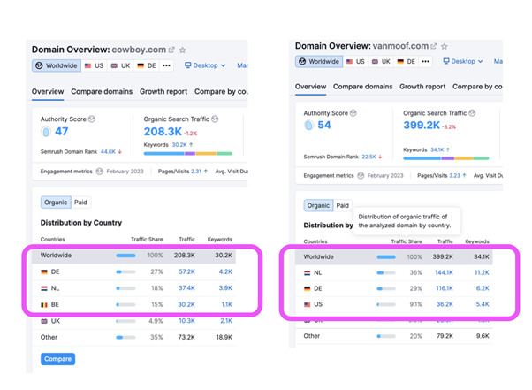Open more countries ellipsis in vanmoof.com panel
The width and height of the screenshot is (532, 390).
coord(426,62)
